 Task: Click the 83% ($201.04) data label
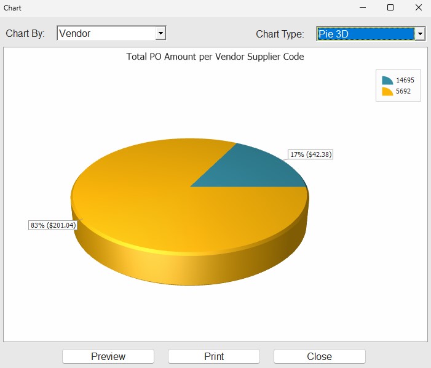click(53, 225)
